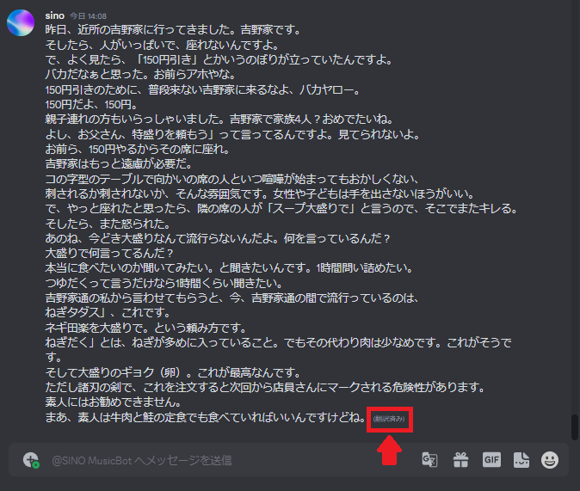Click the chat scrollbar thumb

(575, 427)
